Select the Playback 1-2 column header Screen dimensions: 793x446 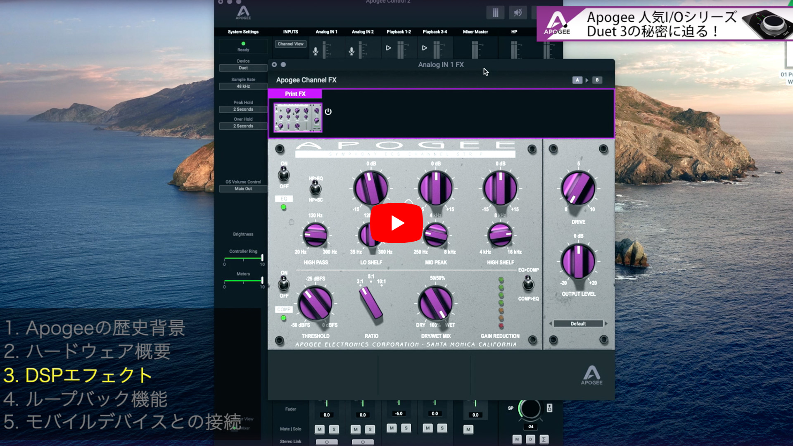coord(399,32)
